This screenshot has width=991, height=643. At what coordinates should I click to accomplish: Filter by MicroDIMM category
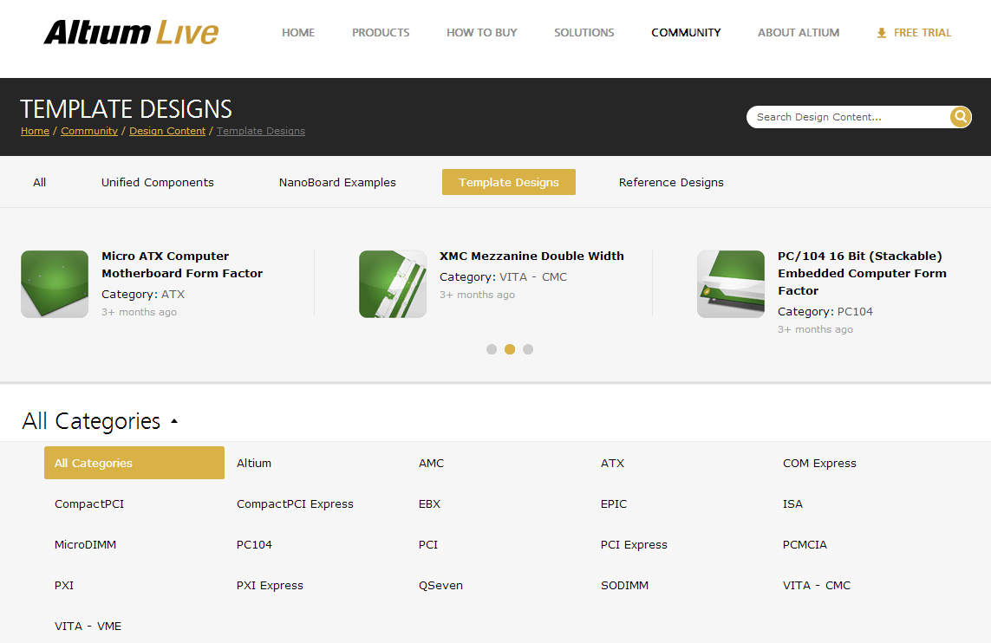(x=85, y=544)
